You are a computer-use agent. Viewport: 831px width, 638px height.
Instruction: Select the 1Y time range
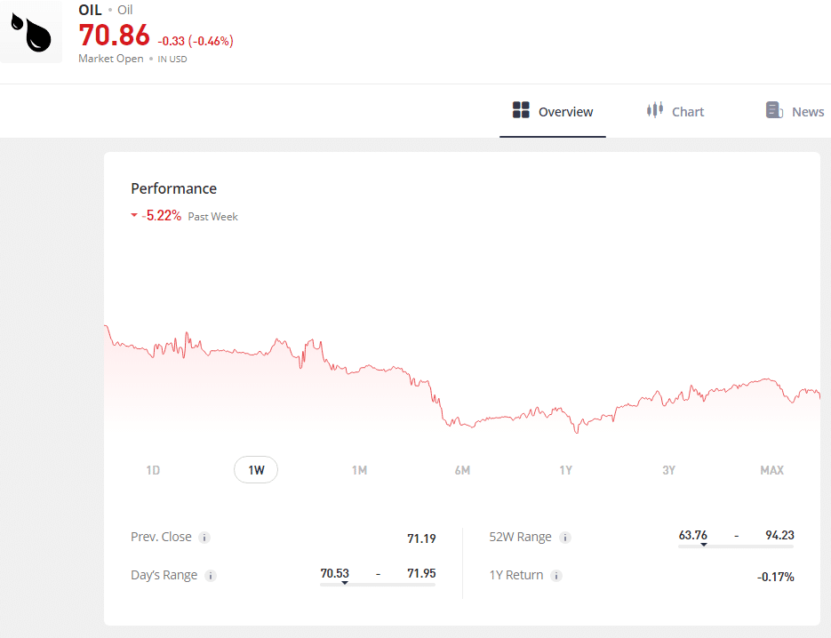point(566,470)
